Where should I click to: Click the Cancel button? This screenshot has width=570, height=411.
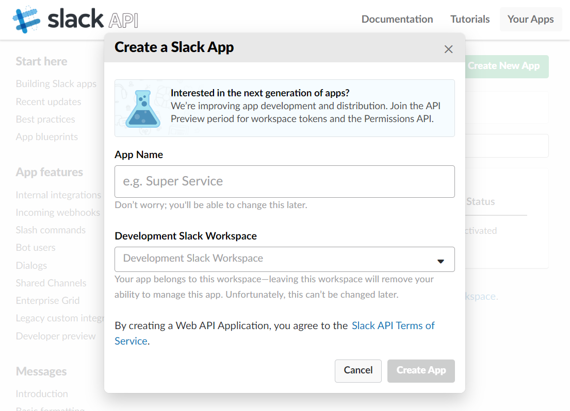(x=358, y=371)
